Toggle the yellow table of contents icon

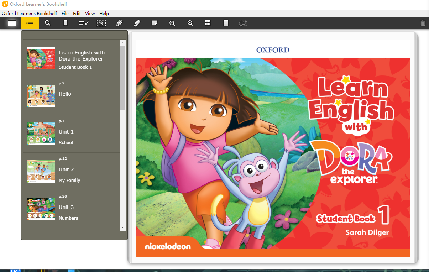[x=30, y=23]
